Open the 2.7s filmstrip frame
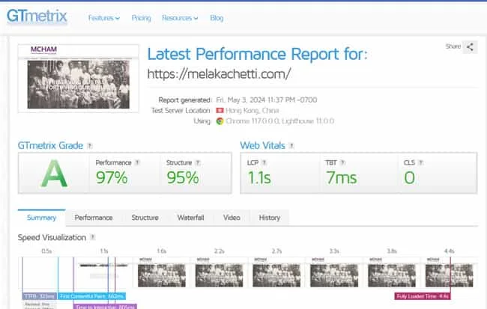The width and height of the screenshot is (487, 309). 276,273
